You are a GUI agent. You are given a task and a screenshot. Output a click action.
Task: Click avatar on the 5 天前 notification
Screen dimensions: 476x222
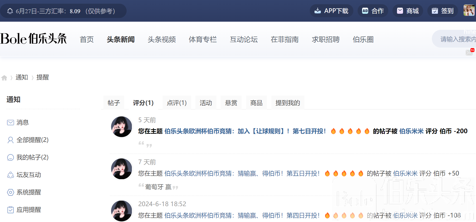point(122,127)
